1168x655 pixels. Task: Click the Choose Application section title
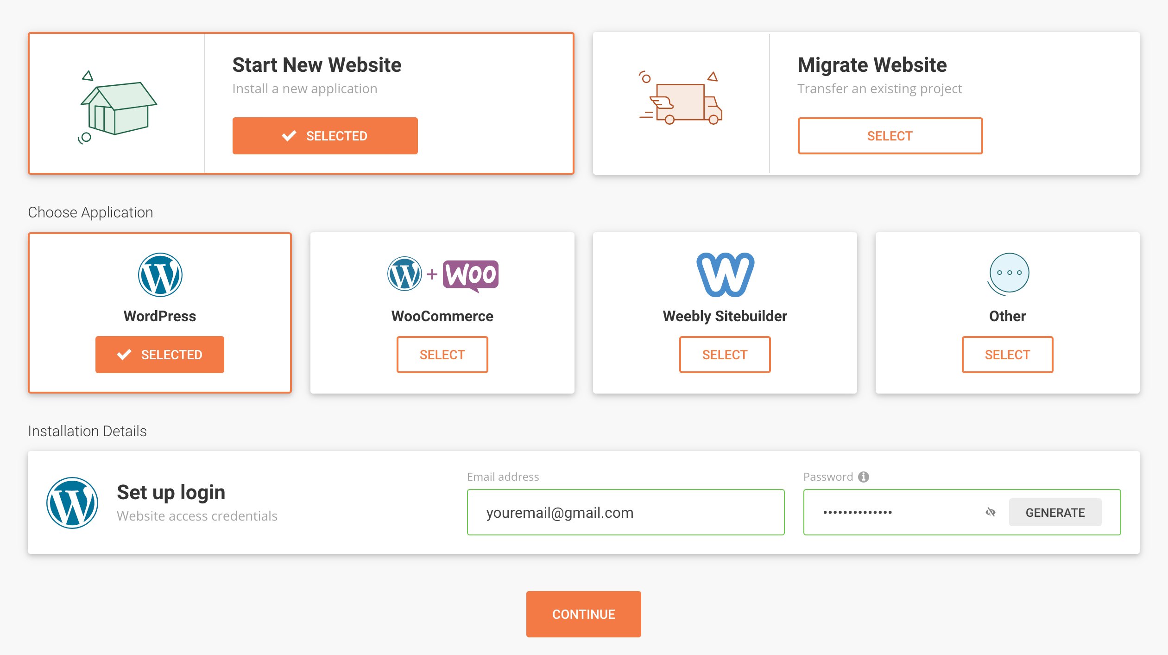pyautogui.click(x=90, y=212)
